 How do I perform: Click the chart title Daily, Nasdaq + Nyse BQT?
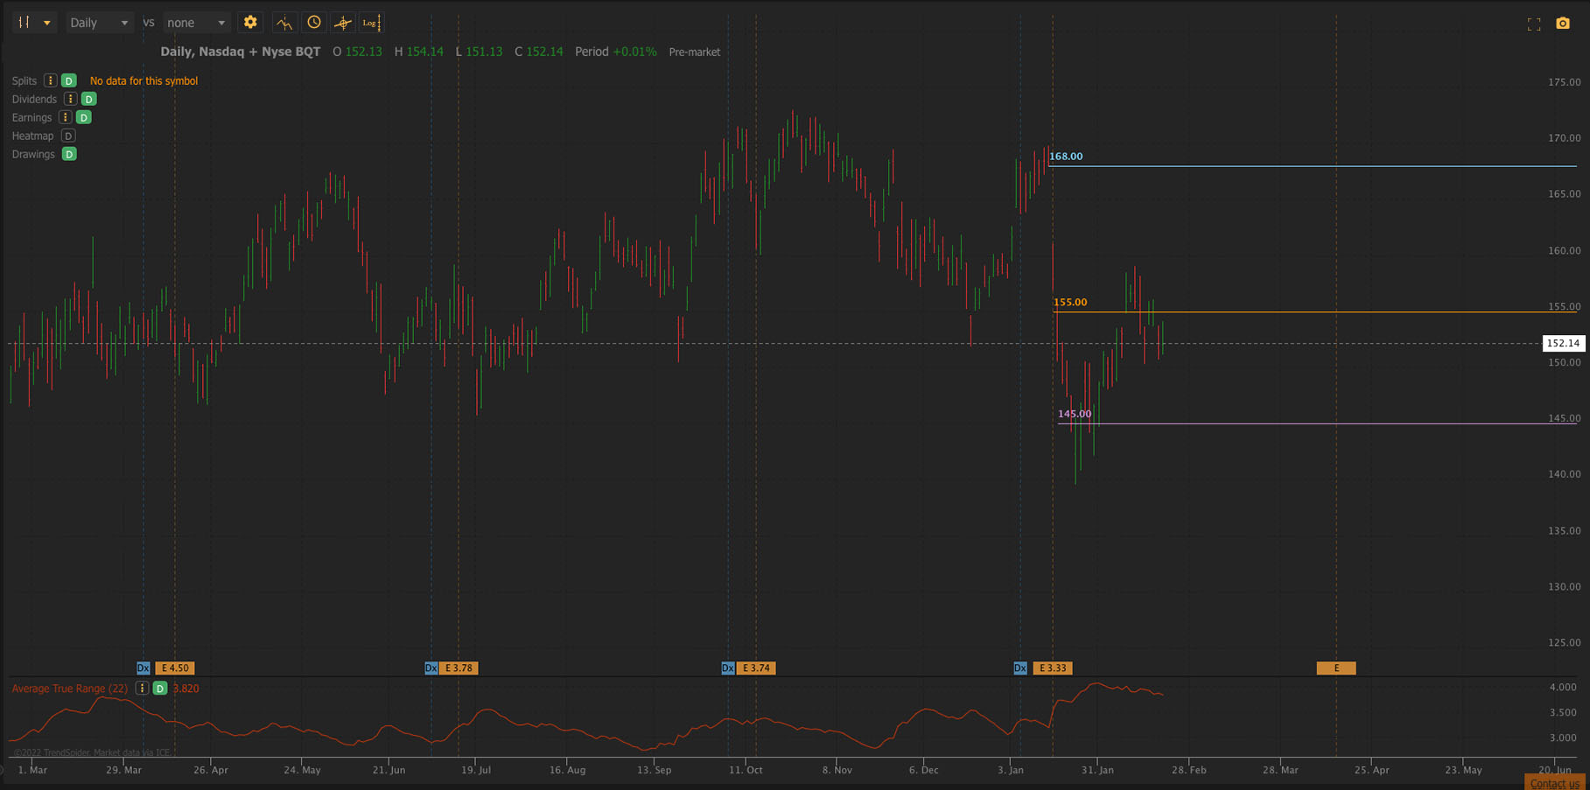241,52
